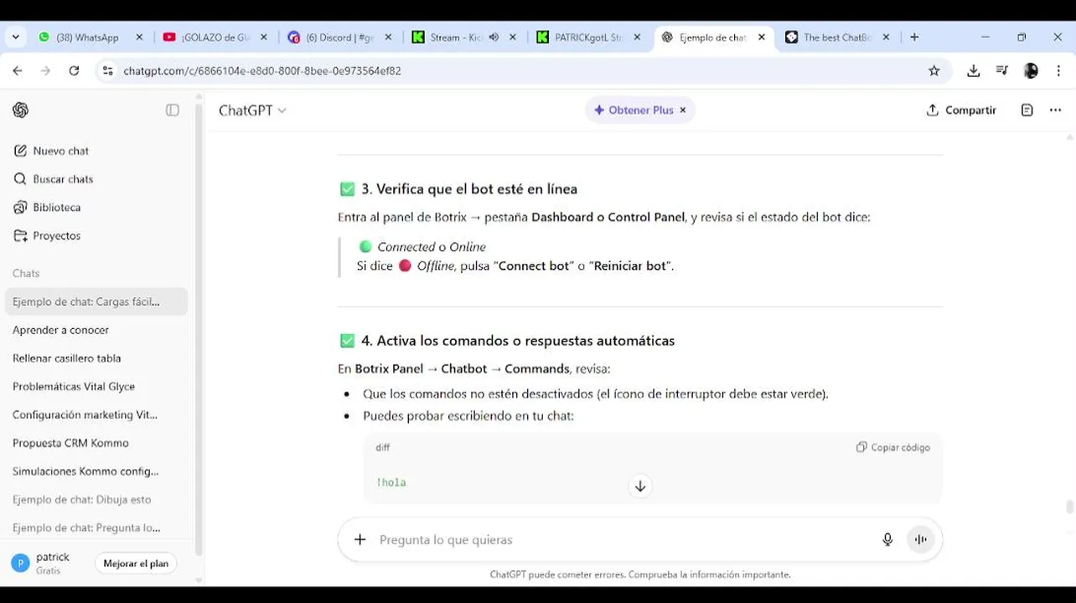Dismiss the Obtener Plus banner with X
Screen dimensions: 1076x603
(x=683, y=110)
